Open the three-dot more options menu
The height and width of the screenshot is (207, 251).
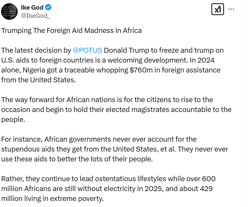(x=231, y=10)
